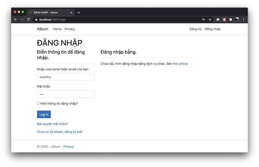Focus the username field containing xuanthu

(66, 77)
